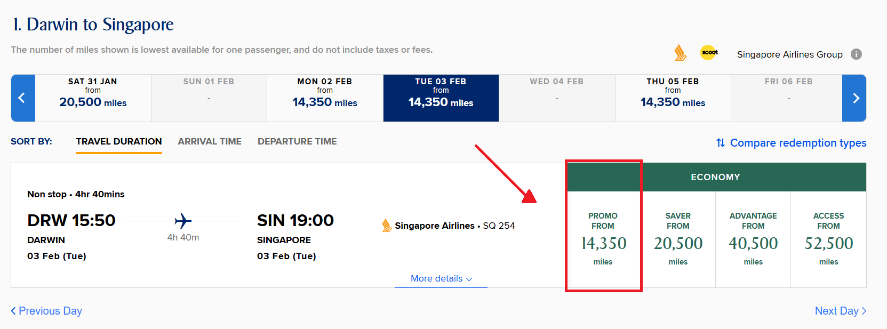
Task: Switch to sorting by DEPARTURE TIME
Action: click(x=297, y=141)
